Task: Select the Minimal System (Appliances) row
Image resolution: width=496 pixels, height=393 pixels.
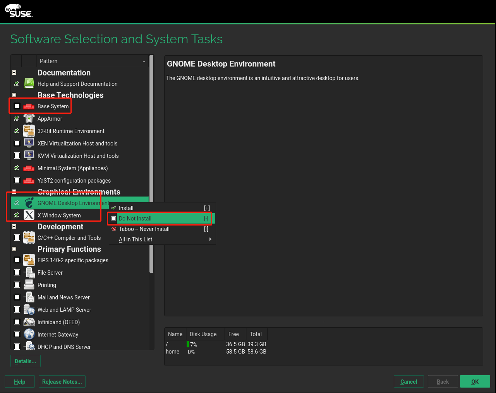Action: tap(80, 168)
